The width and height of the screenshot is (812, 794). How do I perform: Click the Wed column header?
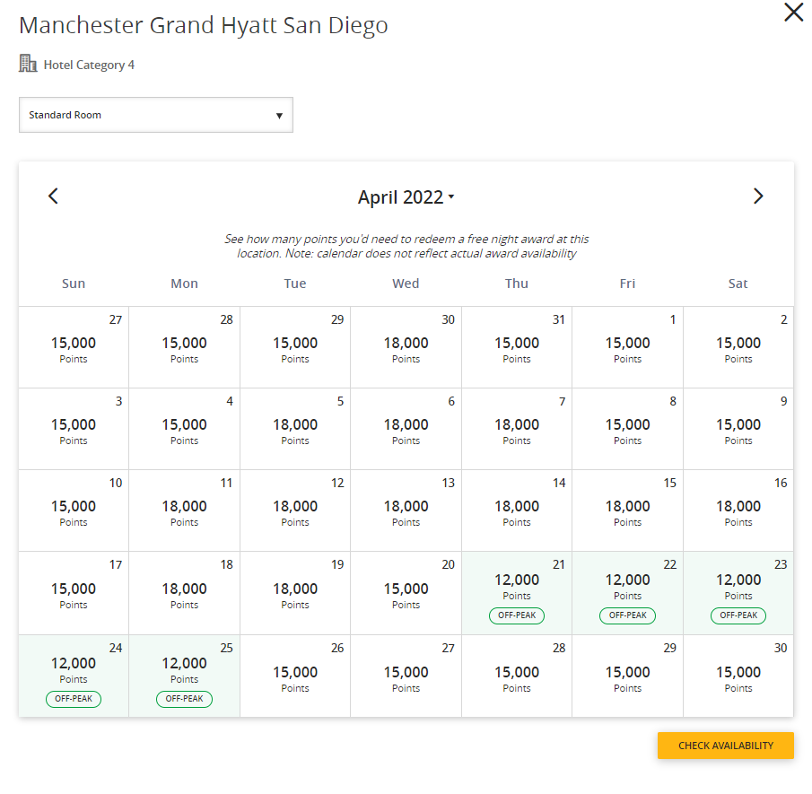[x=406, y=284]
